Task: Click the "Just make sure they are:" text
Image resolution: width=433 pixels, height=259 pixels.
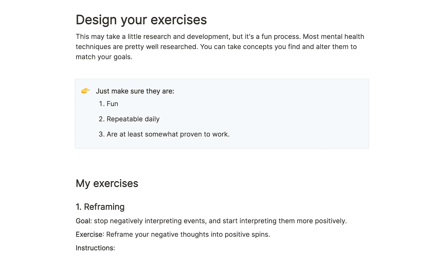Action: click(135, 91)
